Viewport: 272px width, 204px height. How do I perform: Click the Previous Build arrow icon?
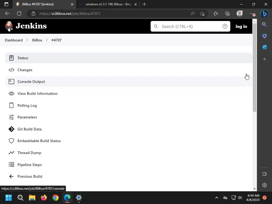pos(11,176)
